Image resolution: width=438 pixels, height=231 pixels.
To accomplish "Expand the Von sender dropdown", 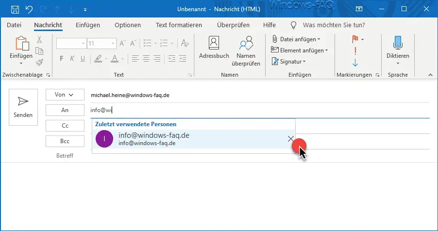I will click(x=65, y=95).
